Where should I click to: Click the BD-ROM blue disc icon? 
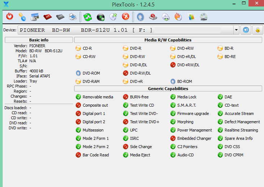[173, 81]
